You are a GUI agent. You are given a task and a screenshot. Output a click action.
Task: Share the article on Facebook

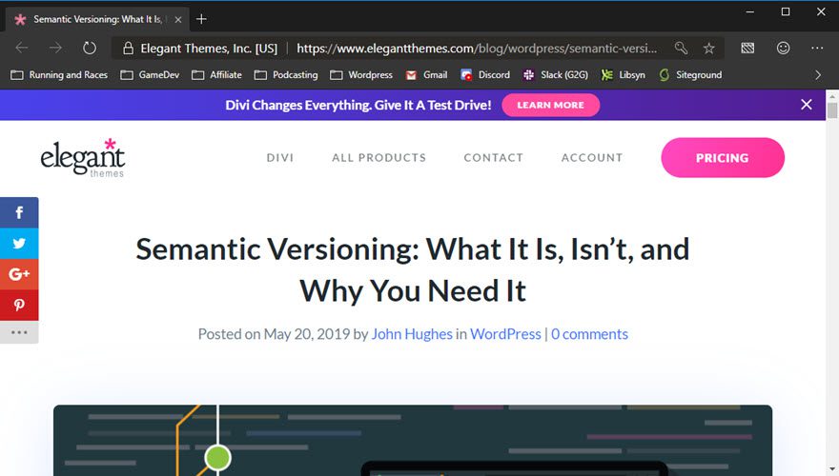click(x=19, y=212)
